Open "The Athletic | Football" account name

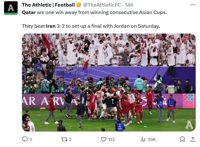48,5
